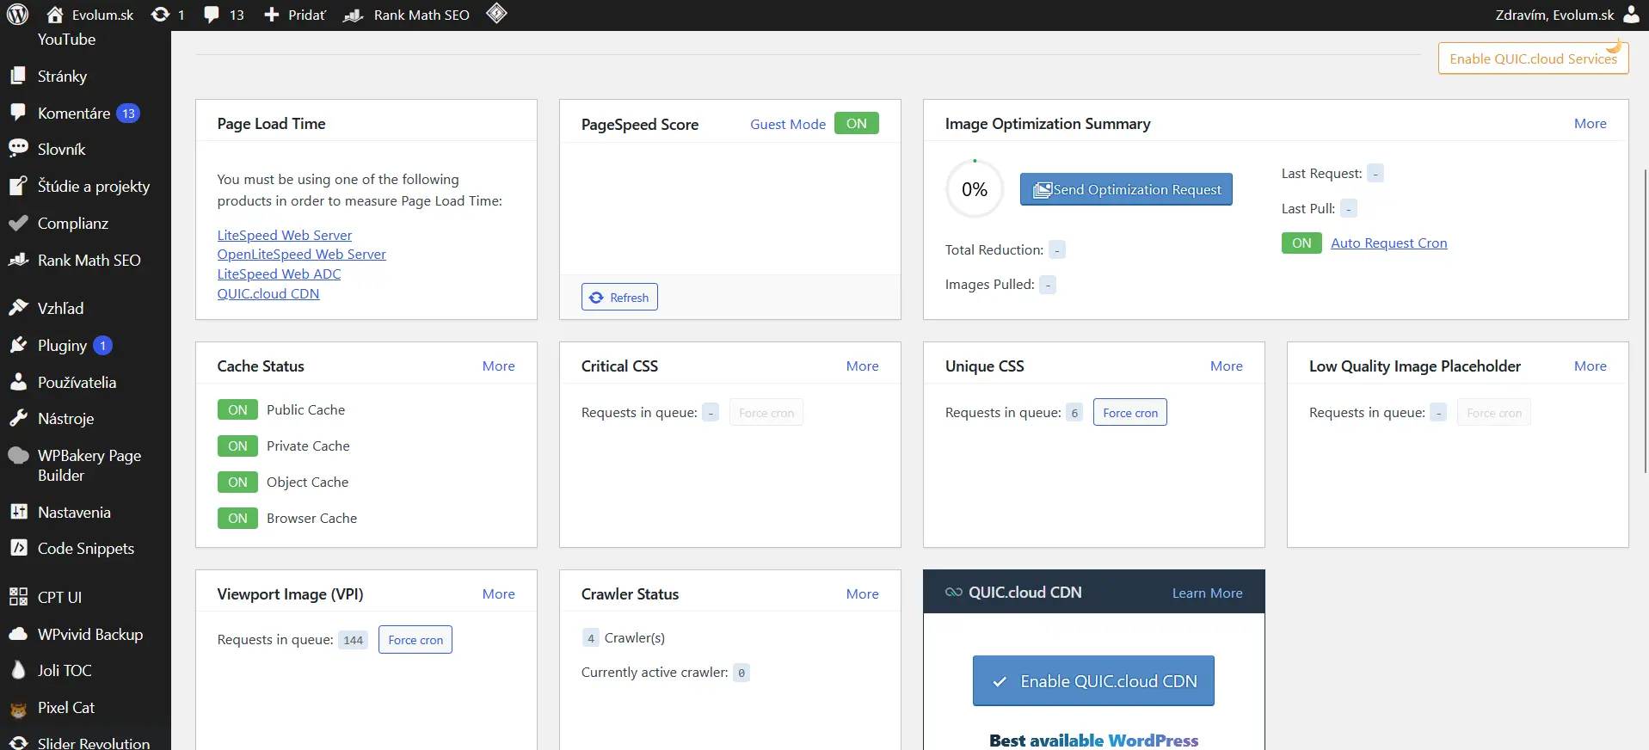Open Code Snippets in the sidebar
The width and height of the screenshot is (1649, 750).
(85, 549)
